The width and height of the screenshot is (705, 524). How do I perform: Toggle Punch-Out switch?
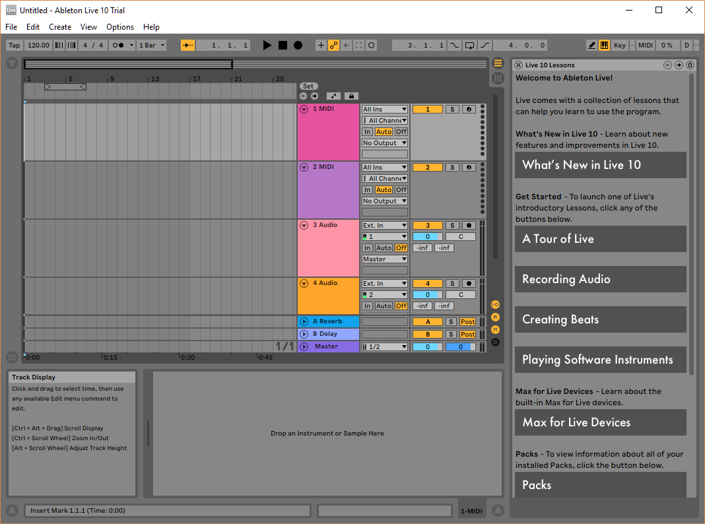(485, 46)
